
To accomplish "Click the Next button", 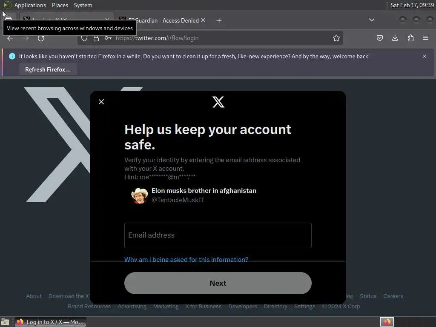I will tap(218, 283).
